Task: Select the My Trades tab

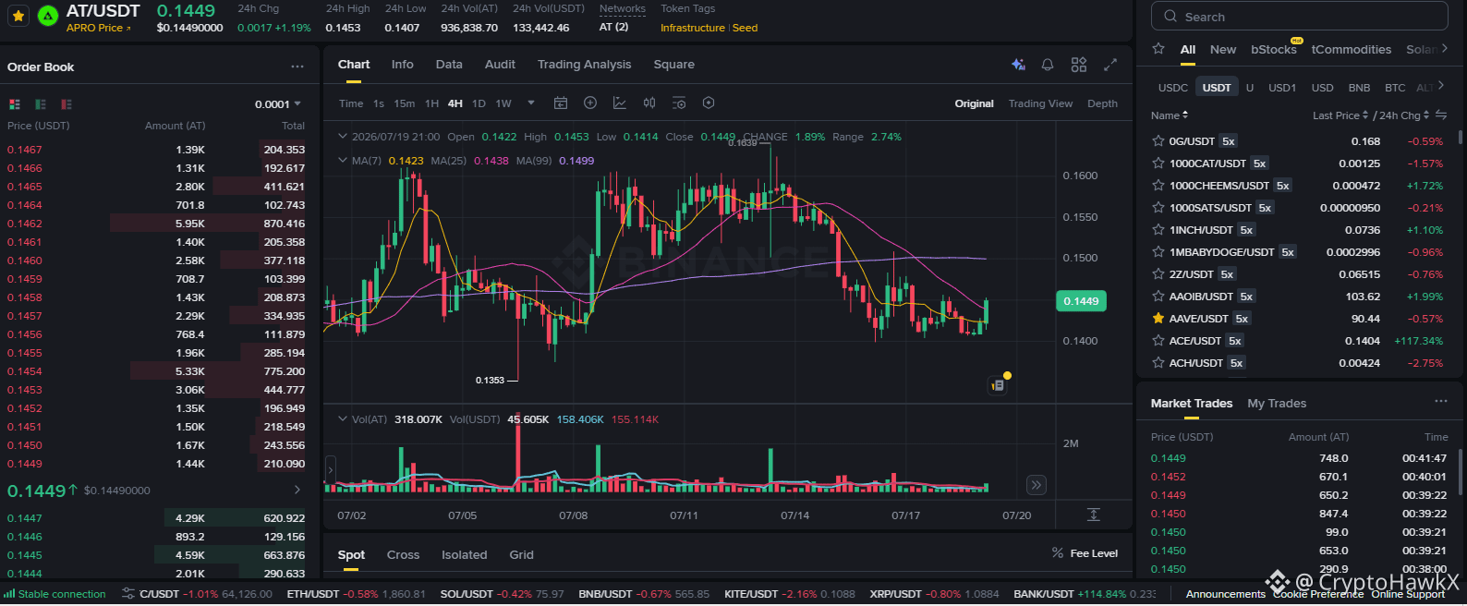Action: pyautogui.click(x=1277, y=403)
